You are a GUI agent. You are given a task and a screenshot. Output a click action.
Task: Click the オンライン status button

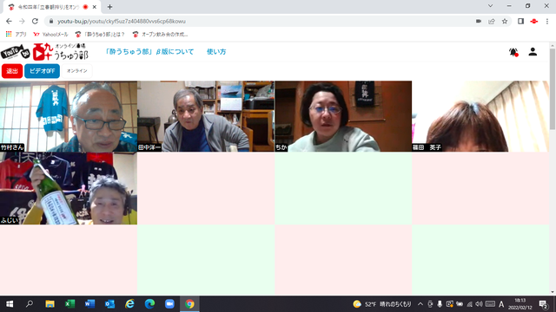tap(77, 71)
